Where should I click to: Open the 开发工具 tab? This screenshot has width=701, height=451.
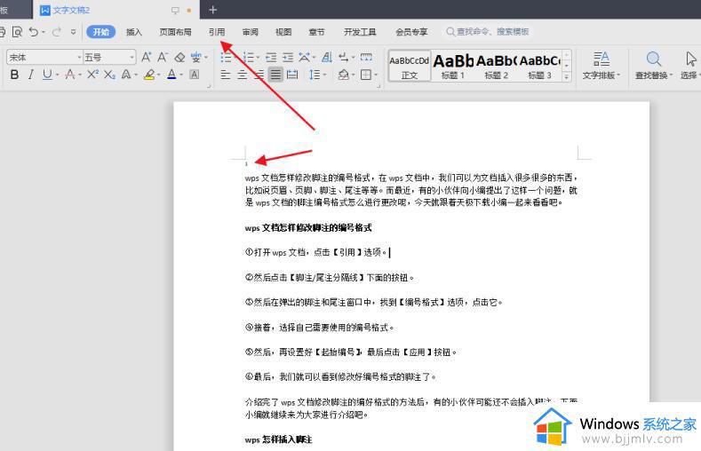[x=360, y=32]
